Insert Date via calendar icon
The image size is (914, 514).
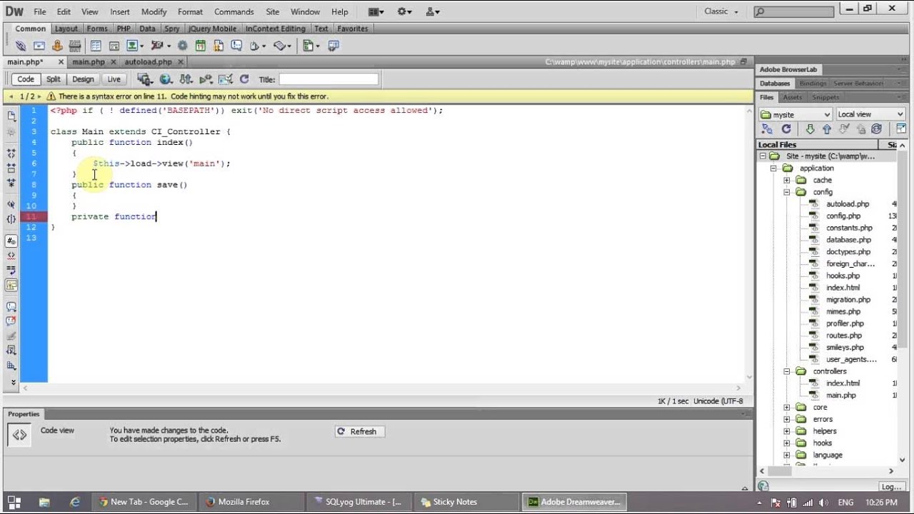[200, 46]
